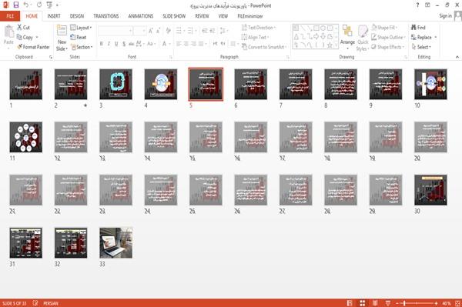Viewport: 462px width, 307px height.
Task: Click the Find binoculars button
Action: [418, 28]
